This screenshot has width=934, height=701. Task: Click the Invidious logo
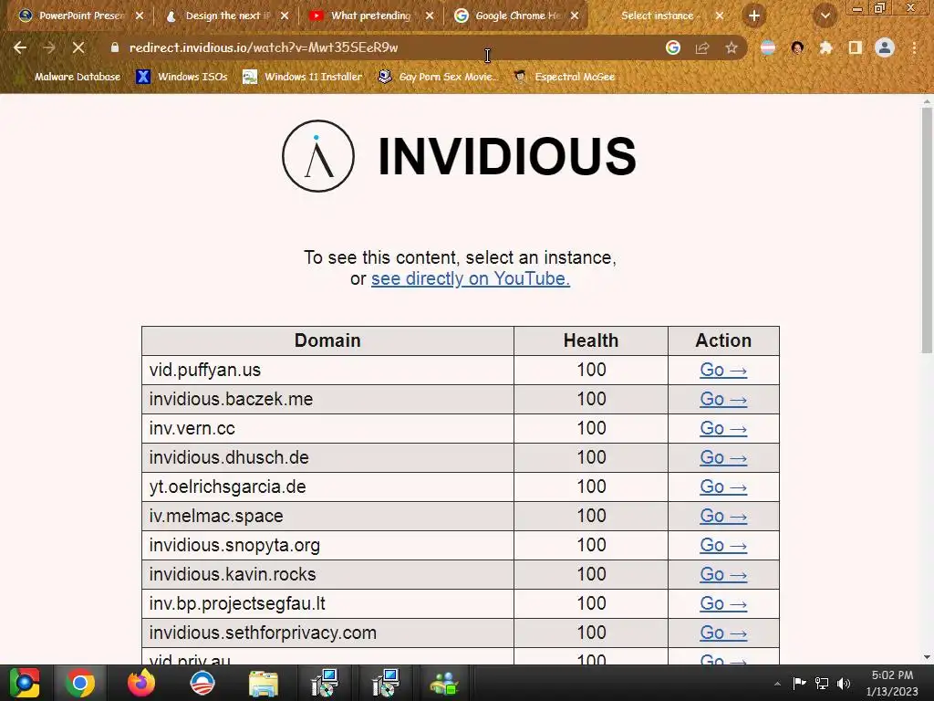(x=318, y=156)
